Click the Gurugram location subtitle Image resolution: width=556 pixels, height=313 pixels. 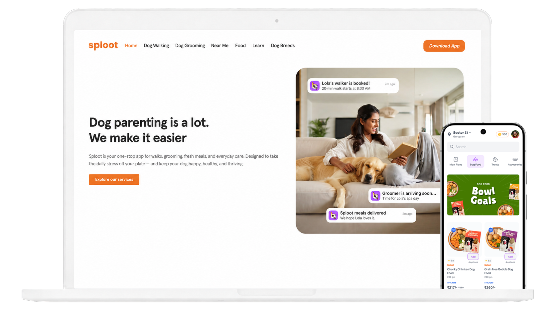point(459,137)
